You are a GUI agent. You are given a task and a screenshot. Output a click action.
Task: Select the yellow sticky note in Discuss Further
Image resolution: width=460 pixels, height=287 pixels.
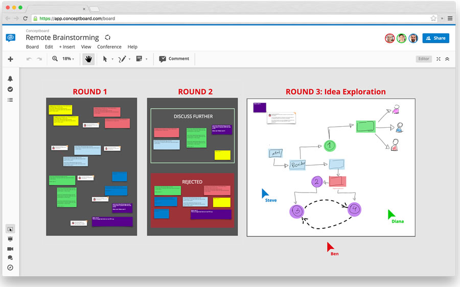[x=222, y=155]
